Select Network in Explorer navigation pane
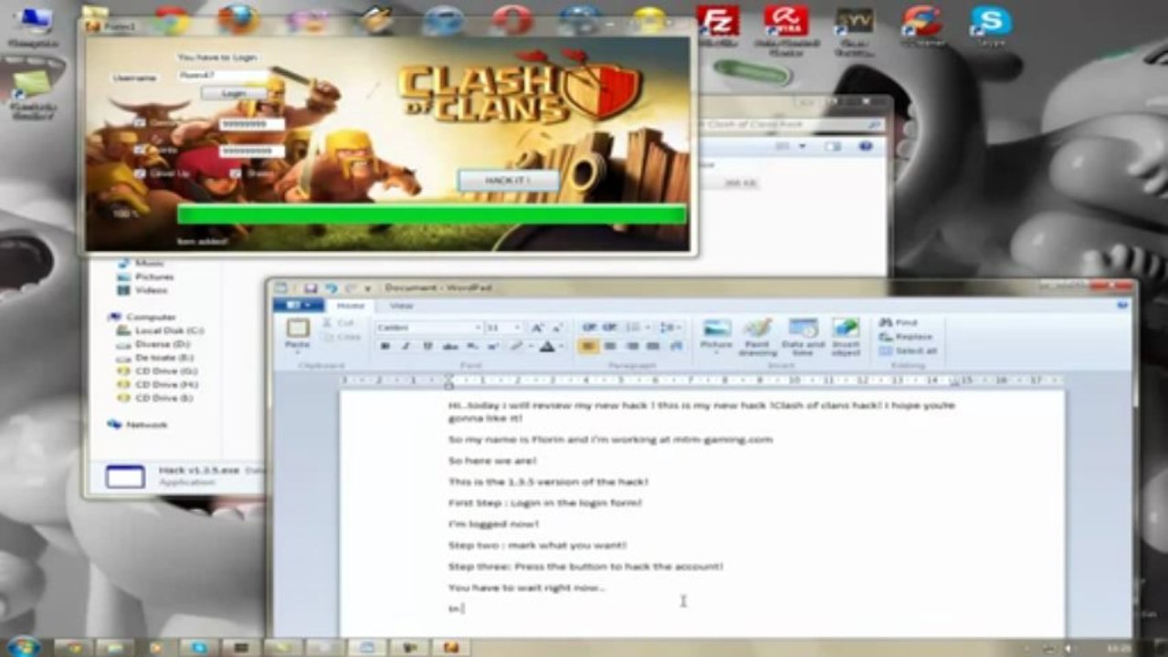1168x657 pixels. (x=138, y=425)
